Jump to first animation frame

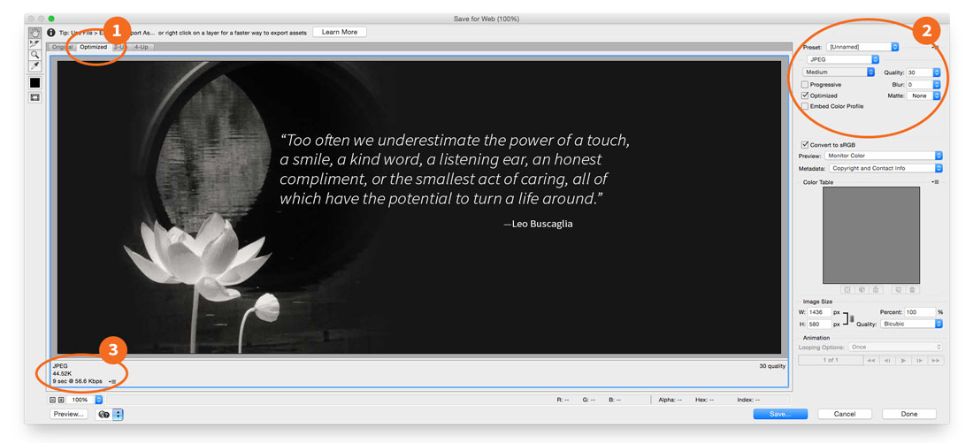click(871, 361)
